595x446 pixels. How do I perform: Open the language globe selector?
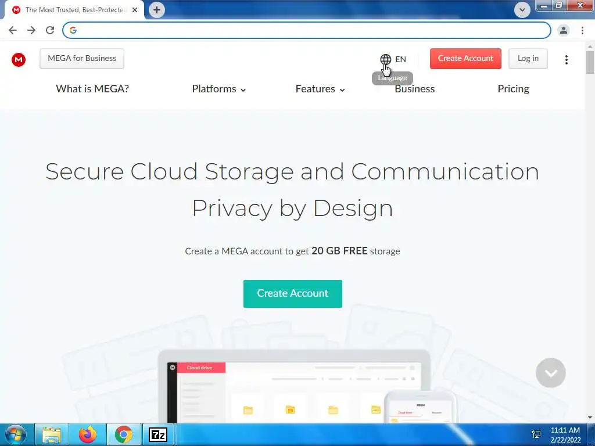pos(386,59)
